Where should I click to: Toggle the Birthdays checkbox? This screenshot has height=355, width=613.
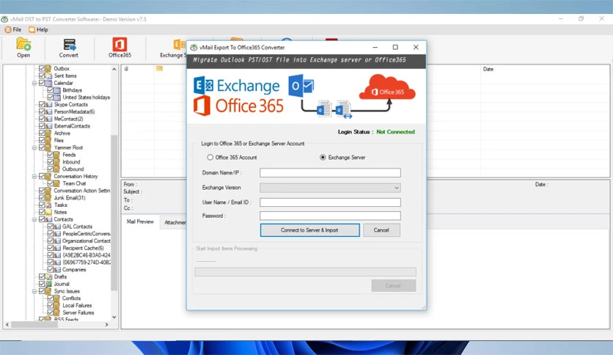[51, 90]
